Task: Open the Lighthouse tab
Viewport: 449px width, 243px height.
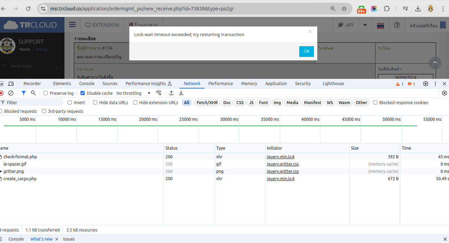Action: 333,84
